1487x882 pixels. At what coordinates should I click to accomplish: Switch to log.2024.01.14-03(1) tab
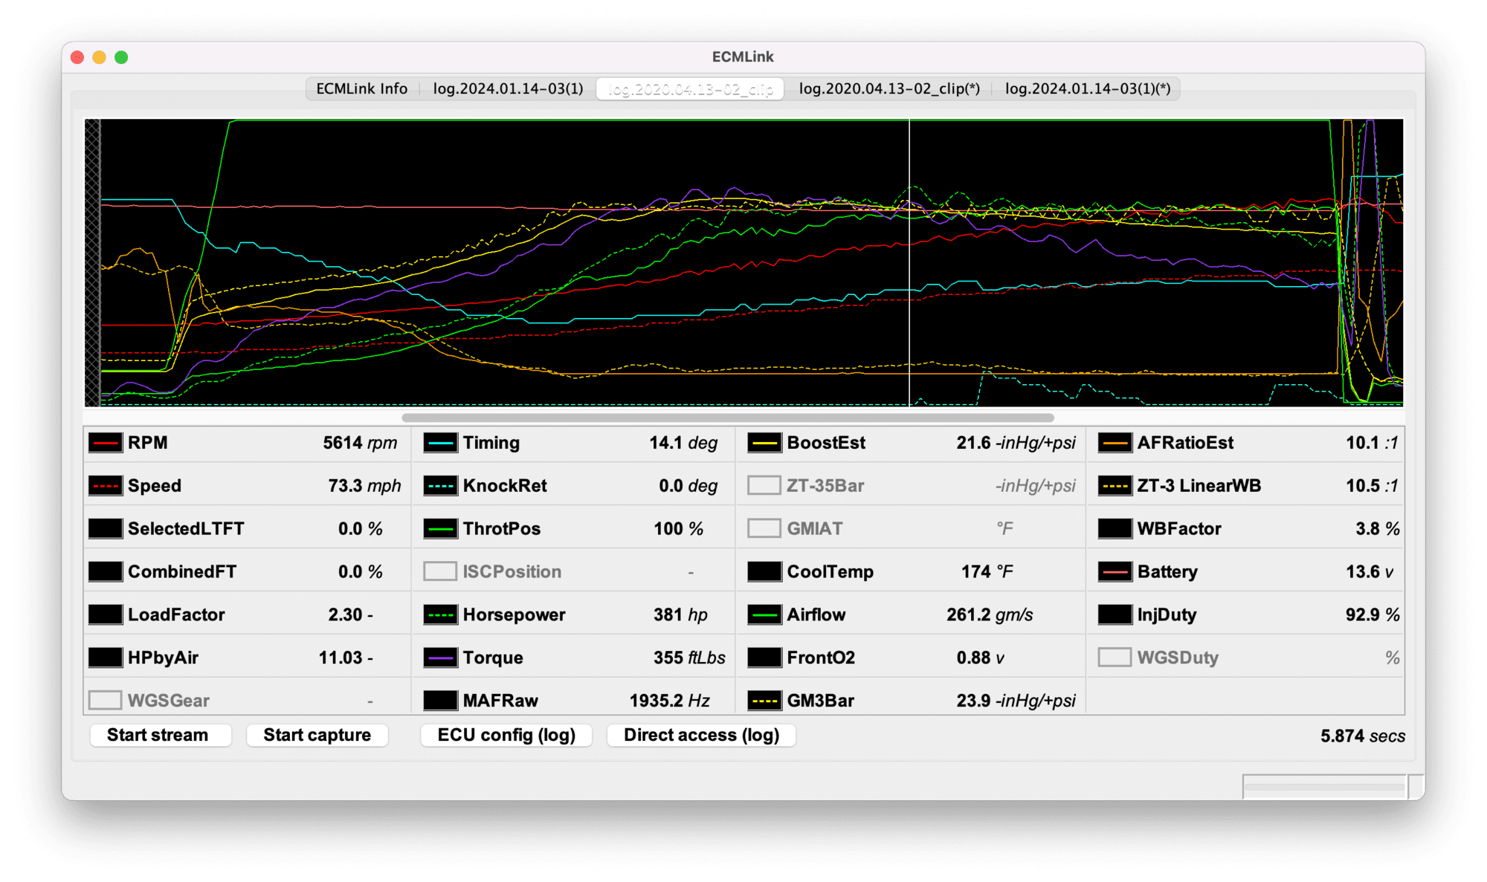coord(508,88)
